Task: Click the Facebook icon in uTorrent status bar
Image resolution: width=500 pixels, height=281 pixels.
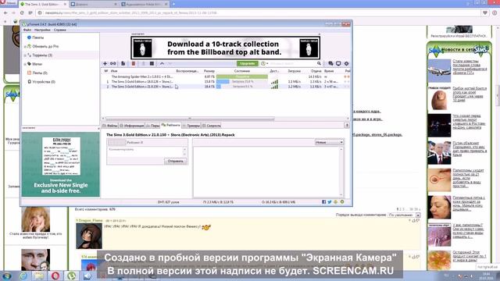Action: [x=324, y=202]
